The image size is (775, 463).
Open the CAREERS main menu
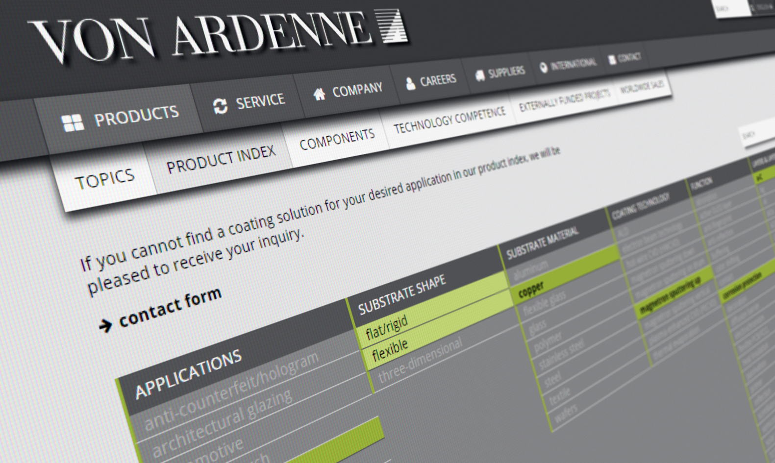(x=430, y=81)
